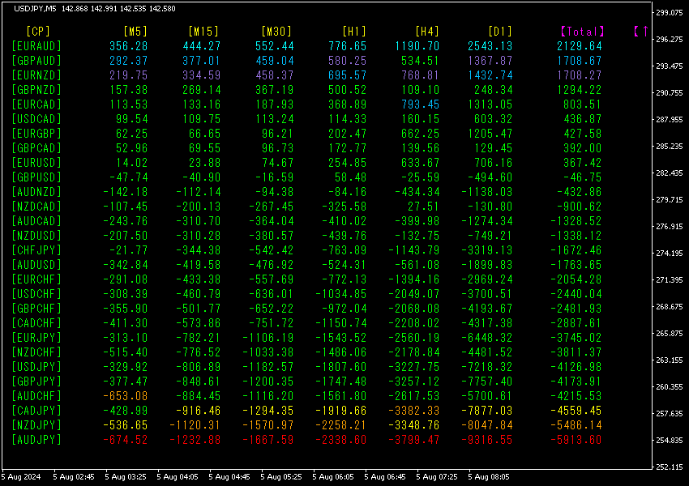Click the [D1] column header
The width and height of the screenshot is (689, 486).
coord(500,31)
